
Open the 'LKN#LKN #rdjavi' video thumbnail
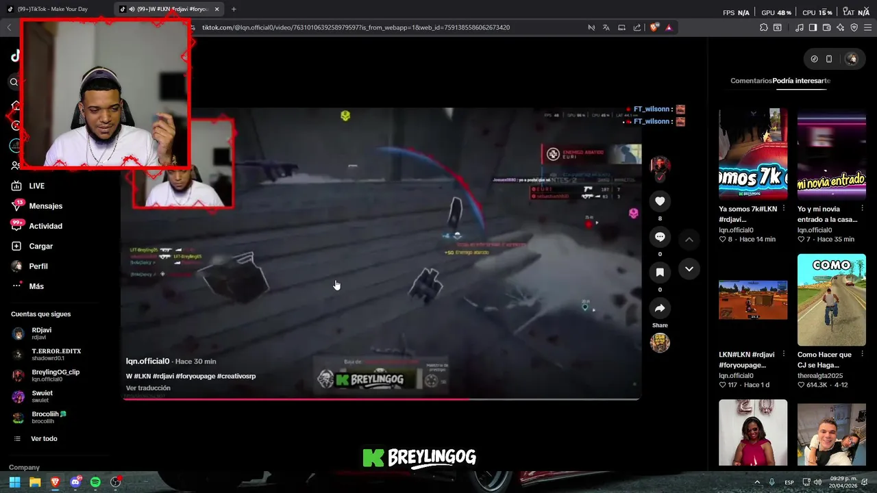pyautogui.click(x=753, y=300)
